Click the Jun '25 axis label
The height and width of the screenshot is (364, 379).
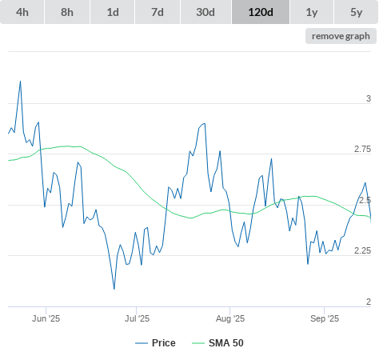(46, 318)
